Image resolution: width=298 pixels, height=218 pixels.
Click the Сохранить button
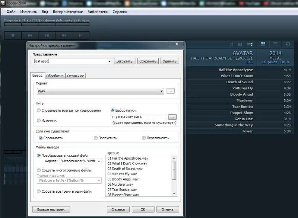pyautogui.click(x=148, y=61)
